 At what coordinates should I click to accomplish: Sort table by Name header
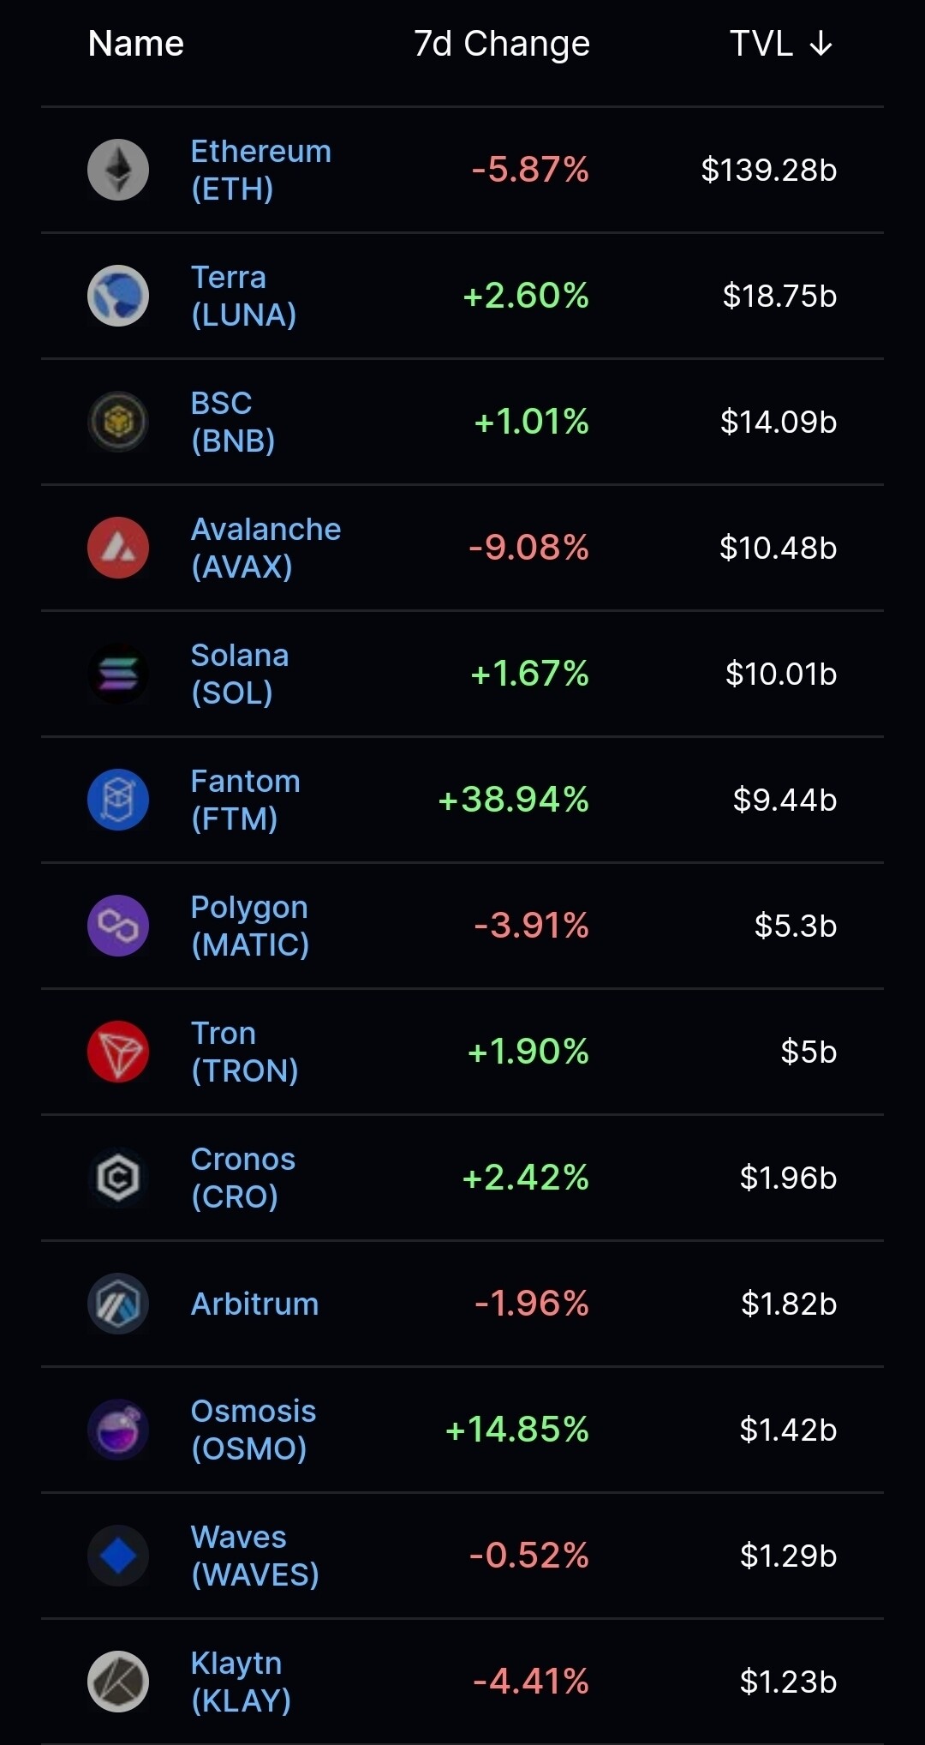(x=136, y=44)
